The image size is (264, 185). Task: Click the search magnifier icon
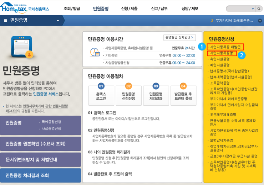pyautogui.click(x=259, y=9)
